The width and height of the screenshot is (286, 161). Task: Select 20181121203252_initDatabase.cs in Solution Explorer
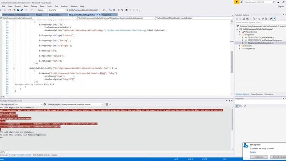[x=261, y=38]
